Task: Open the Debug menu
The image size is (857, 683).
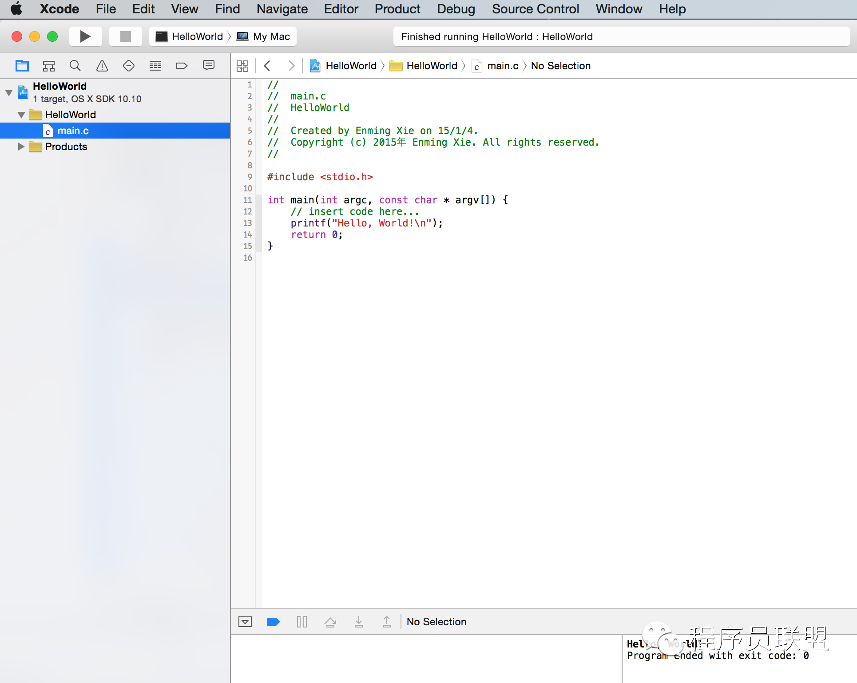Action: click(x=456, y=9)
